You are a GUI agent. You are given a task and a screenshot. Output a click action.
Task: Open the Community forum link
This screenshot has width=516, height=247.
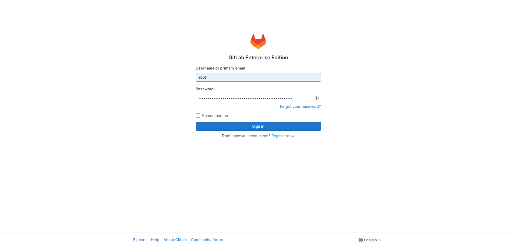(x=207, y=240)
